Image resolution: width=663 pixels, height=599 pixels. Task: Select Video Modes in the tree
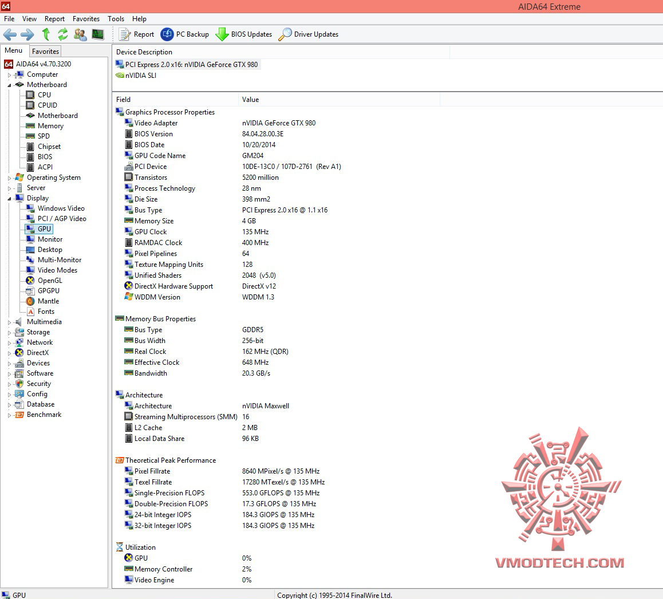click(57, 270)
